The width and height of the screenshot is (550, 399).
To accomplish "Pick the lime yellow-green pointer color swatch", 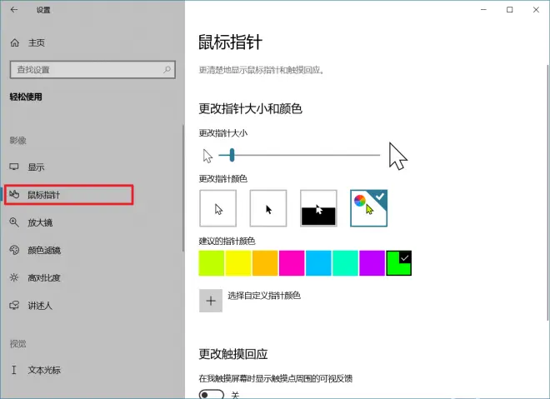I will point(212,263).
